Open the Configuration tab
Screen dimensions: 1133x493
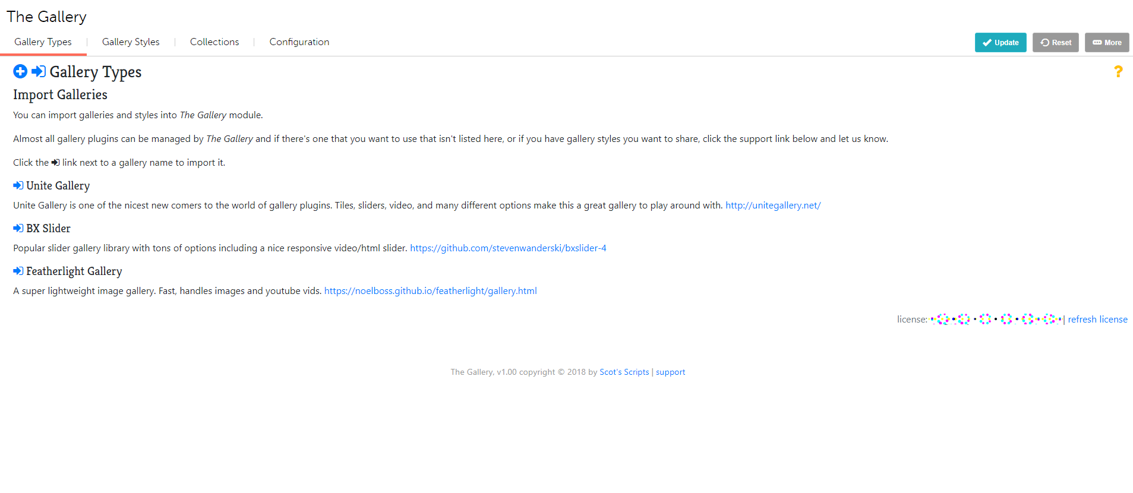point(299,42)
